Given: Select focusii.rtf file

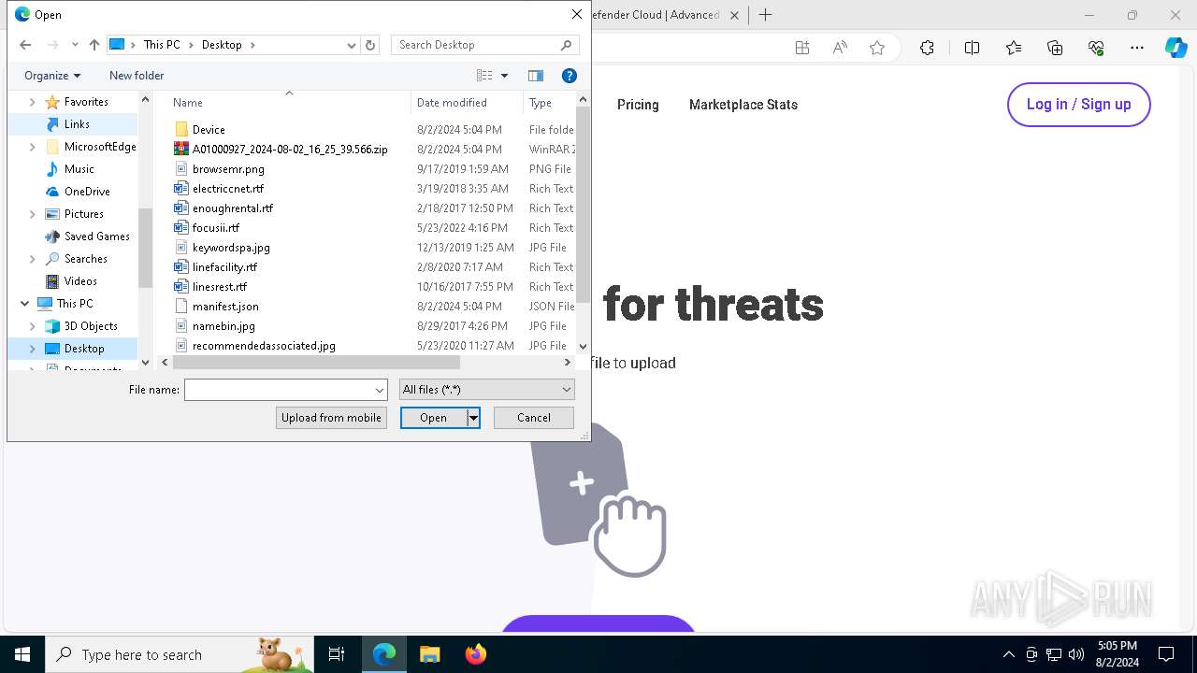Looking at the screenshot, I should point(216,228).
